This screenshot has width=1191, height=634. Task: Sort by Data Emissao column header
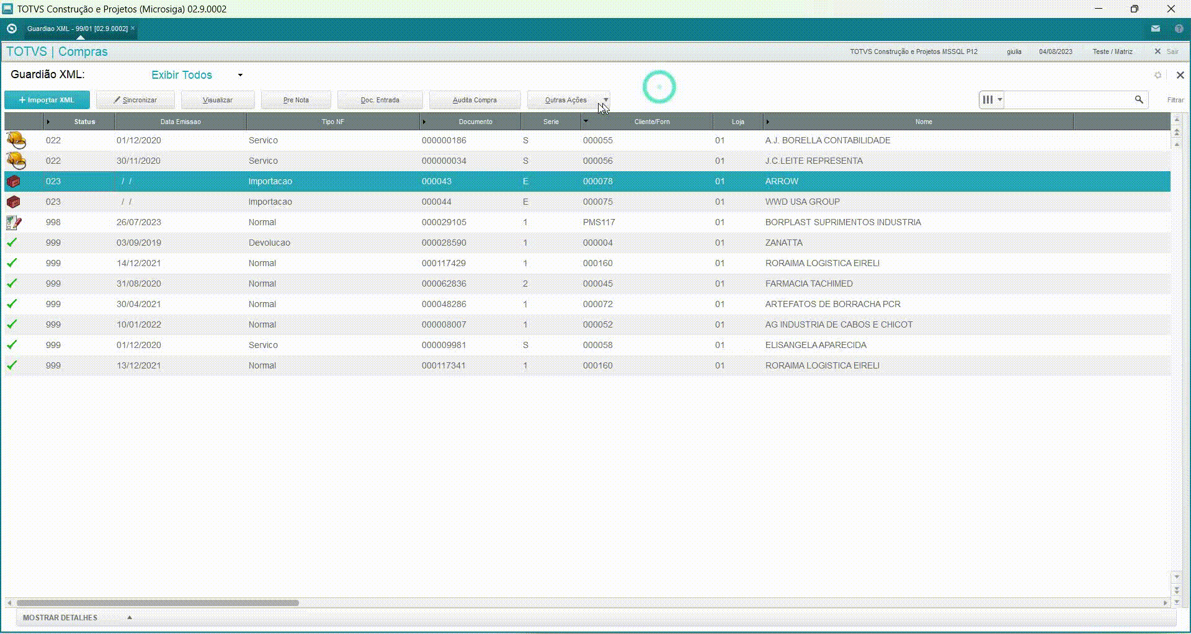point(181,122)
